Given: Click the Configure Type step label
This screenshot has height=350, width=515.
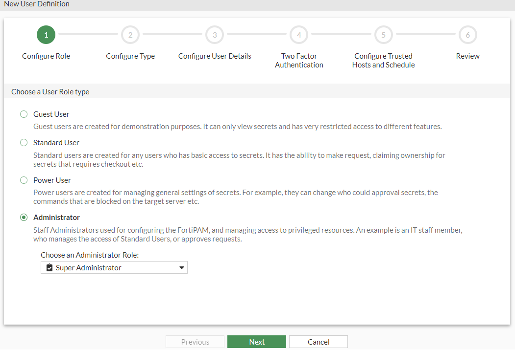Looking at the screenshot, I should (130, 56).
